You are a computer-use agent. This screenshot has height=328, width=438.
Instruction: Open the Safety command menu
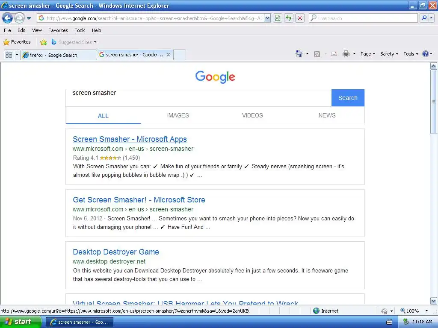[x=389, y=54]
